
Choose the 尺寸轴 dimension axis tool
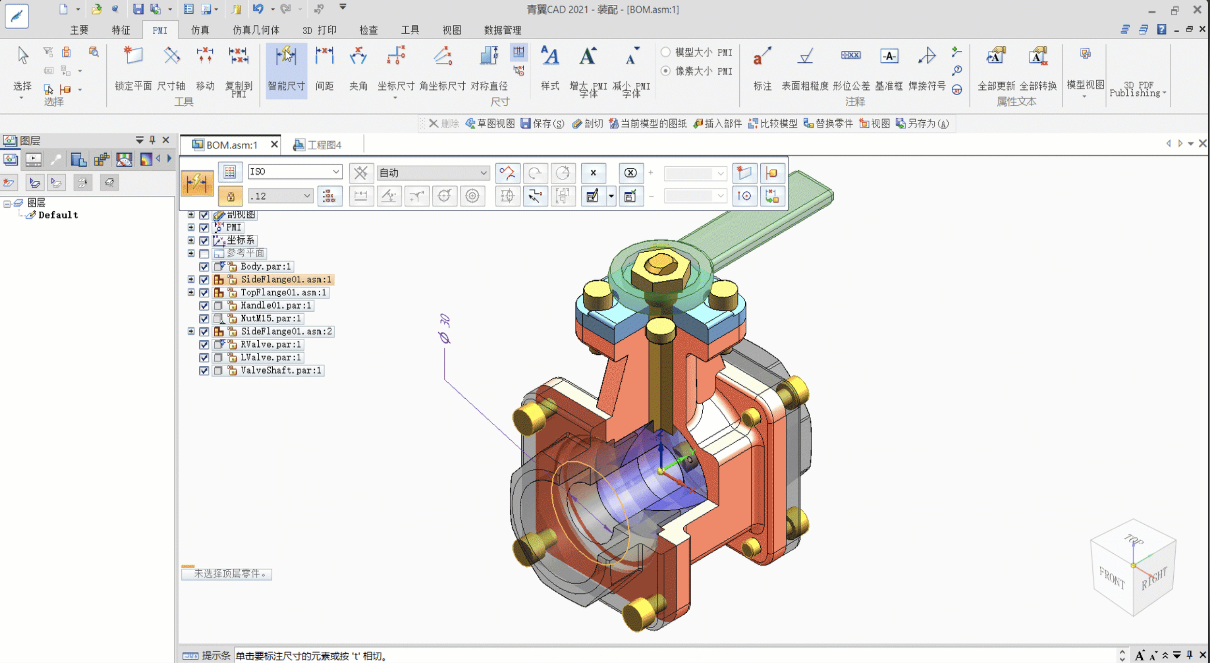171,69
